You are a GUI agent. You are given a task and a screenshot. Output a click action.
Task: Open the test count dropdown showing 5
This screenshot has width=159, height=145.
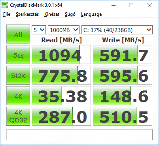coord(39,30)
